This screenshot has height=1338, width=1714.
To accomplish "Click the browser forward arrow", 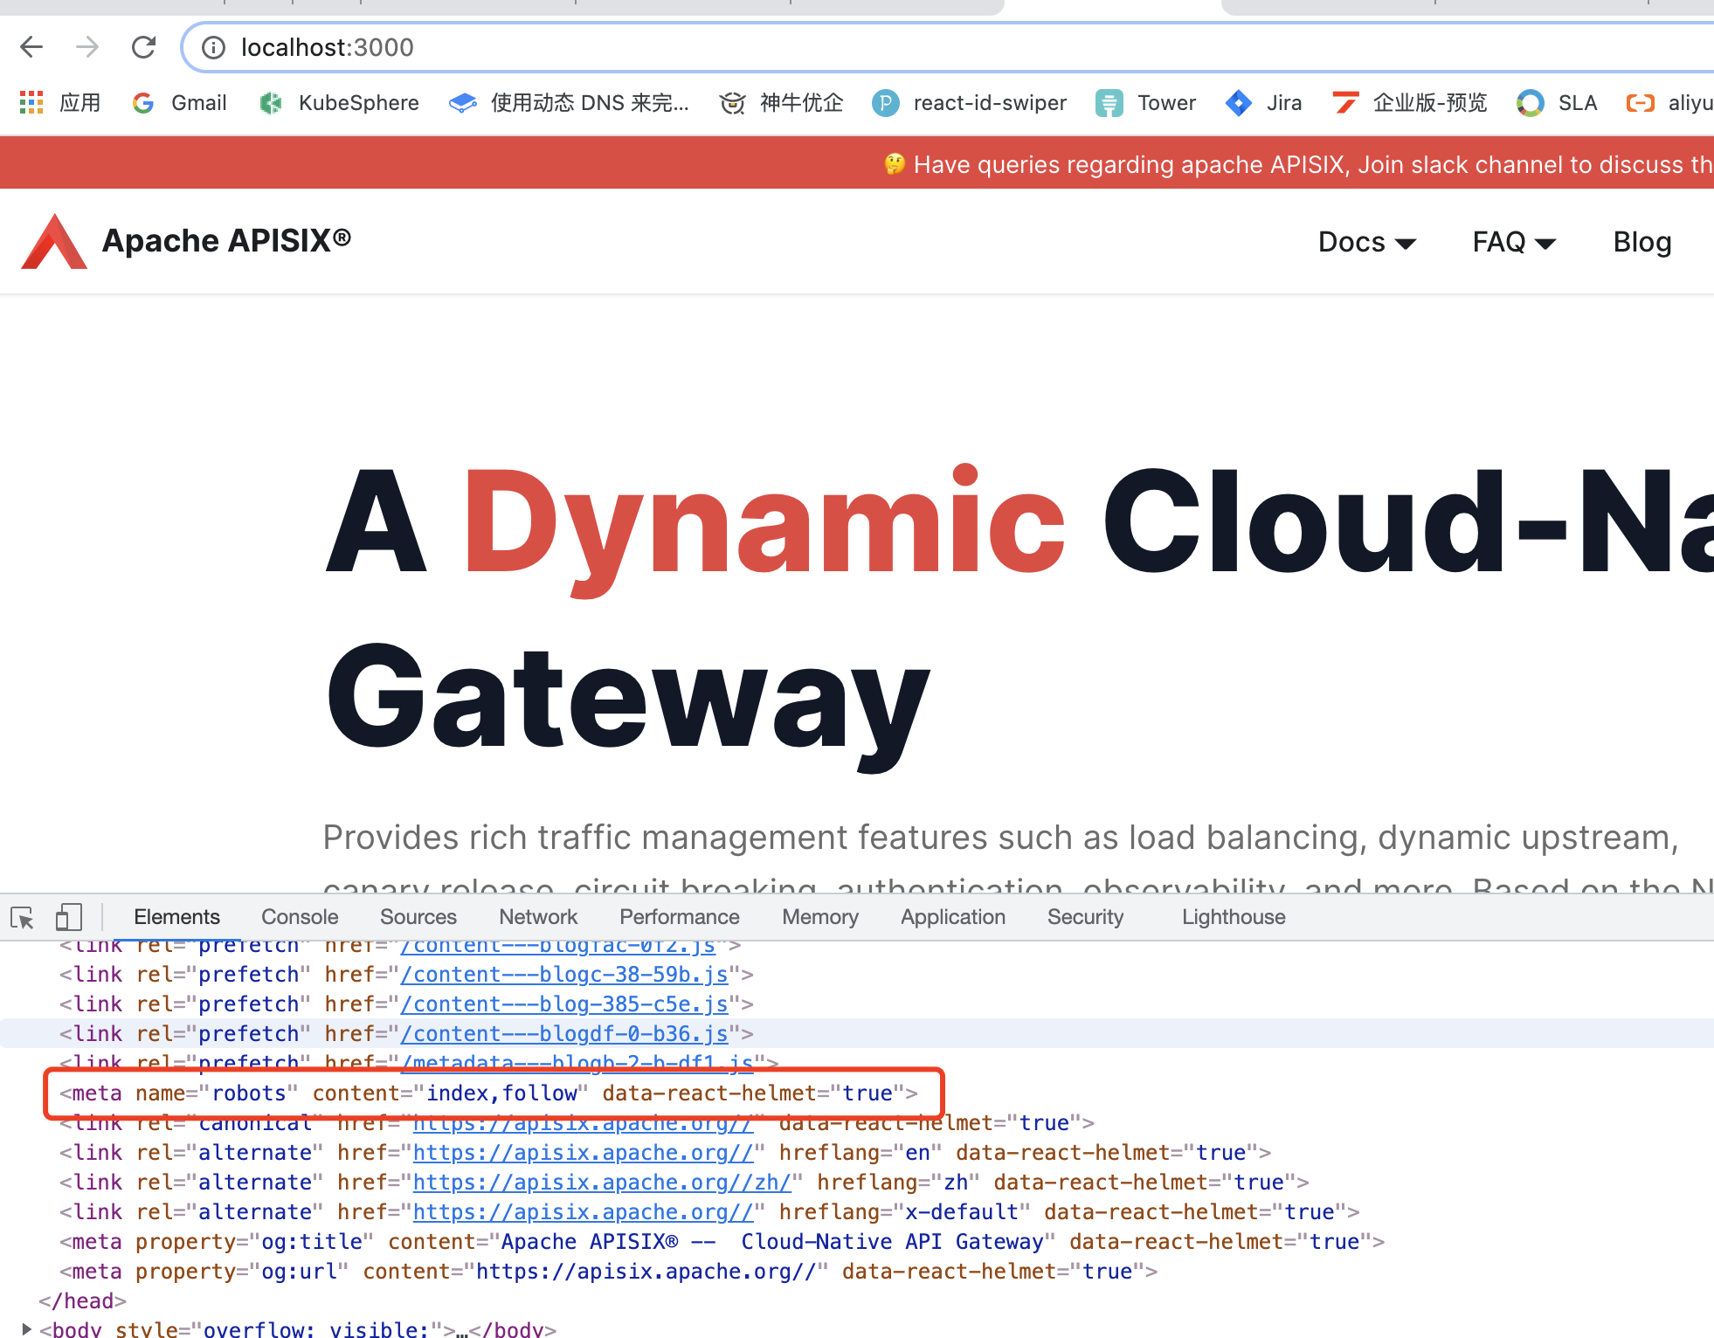I will (87, 47).
